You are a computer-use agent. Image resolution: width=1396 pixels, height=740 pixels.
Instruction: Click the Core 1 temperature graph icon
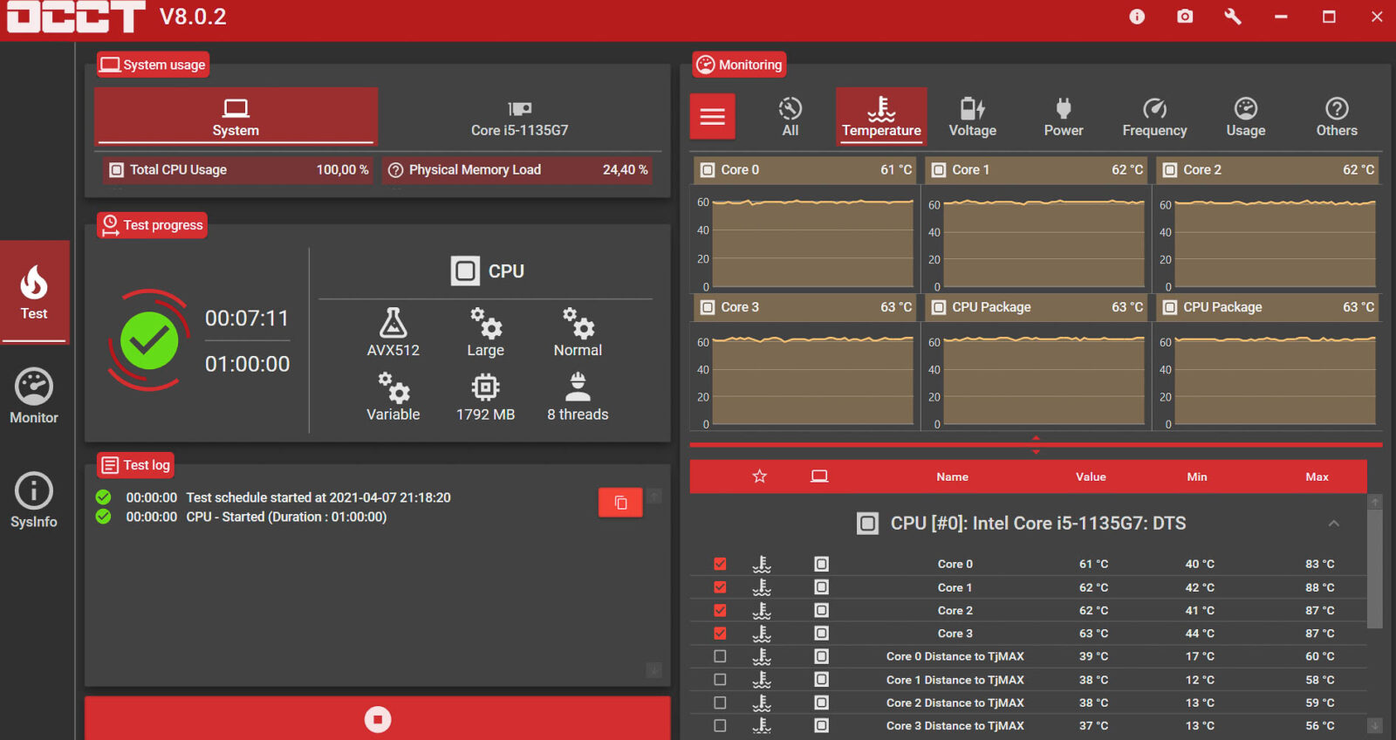(x=939, y=170)
